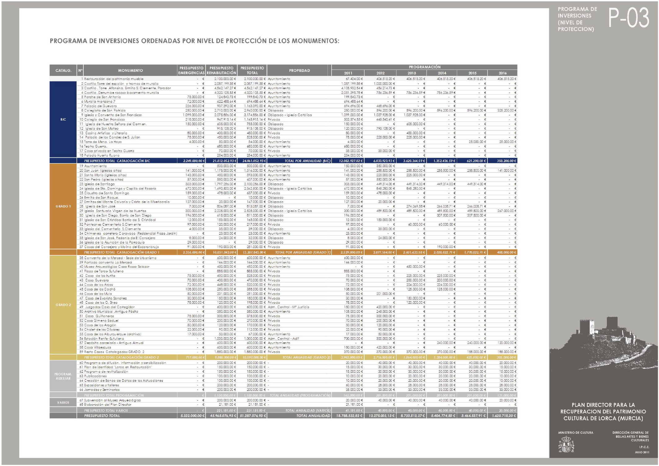Click the '2013' year column header

[x=412, y=73]
